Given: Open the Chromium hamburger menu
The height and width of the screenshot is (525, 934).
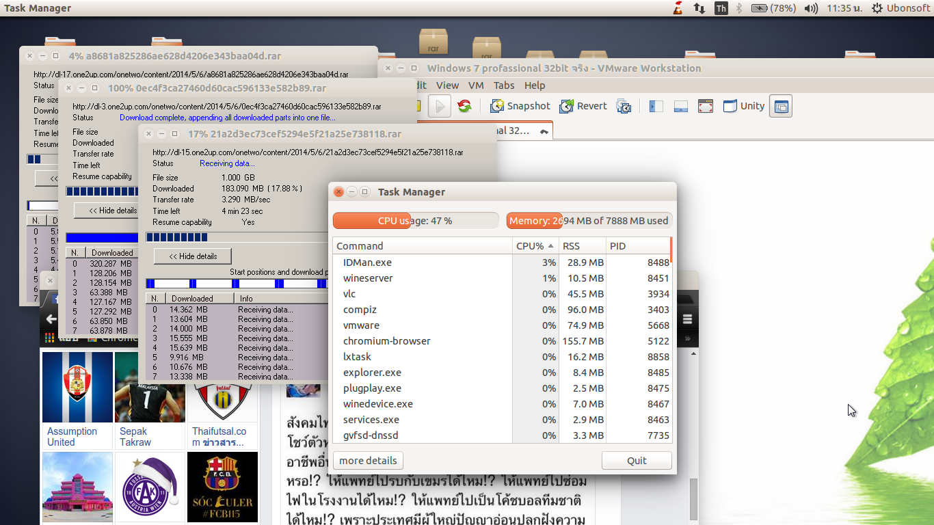Looking at the screenshot, I should pos(687,319).
